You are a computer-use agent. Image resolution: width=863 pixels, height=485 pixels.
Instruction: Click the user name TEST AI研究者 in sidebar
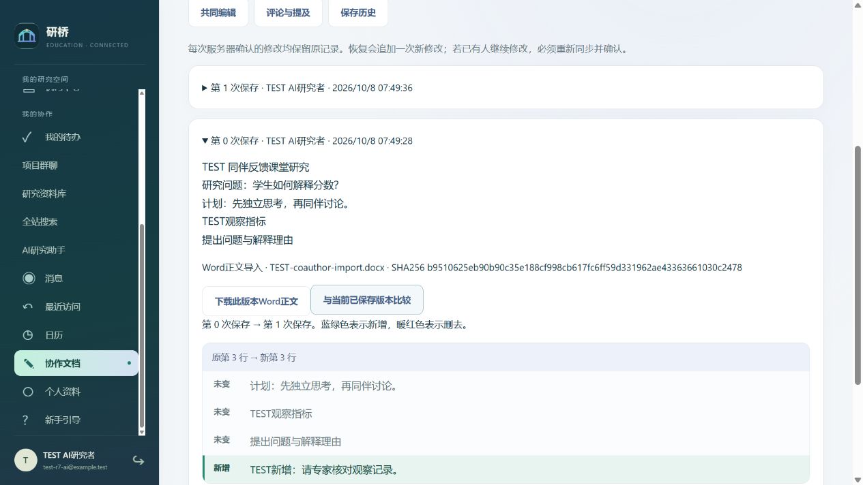[69, 455]
